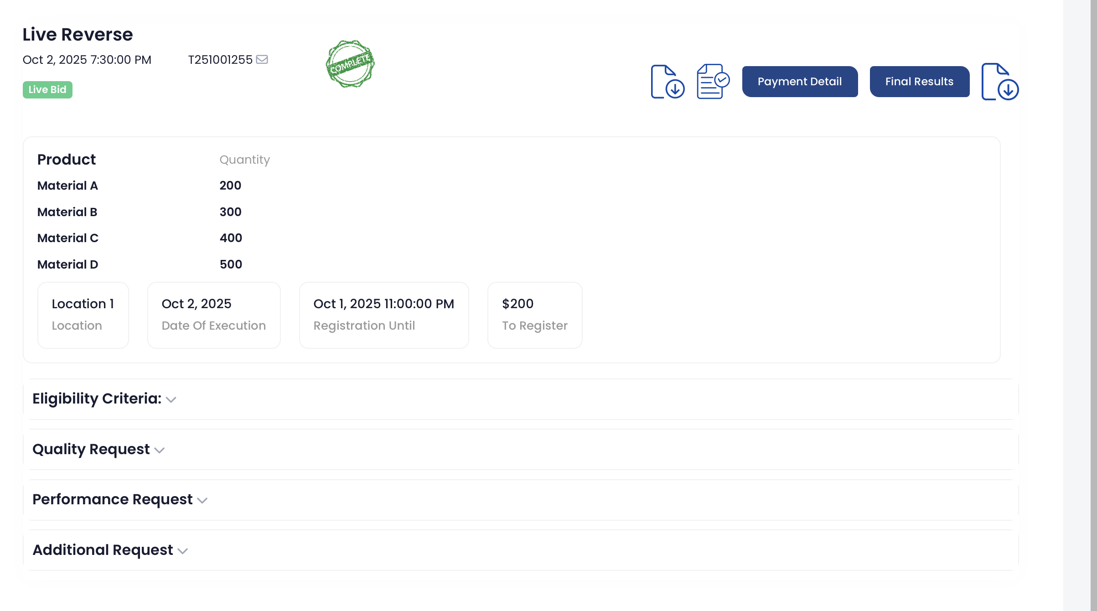Click the first document download icon
Image resolution: width=1097 pixels, height=611 pixels.
[668, 82]
